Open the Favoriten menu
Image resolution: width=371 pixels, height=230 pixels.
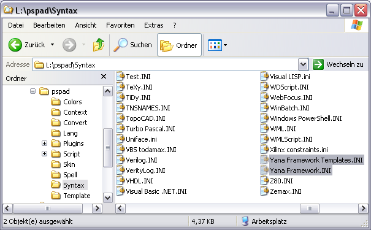pos(120,25)
